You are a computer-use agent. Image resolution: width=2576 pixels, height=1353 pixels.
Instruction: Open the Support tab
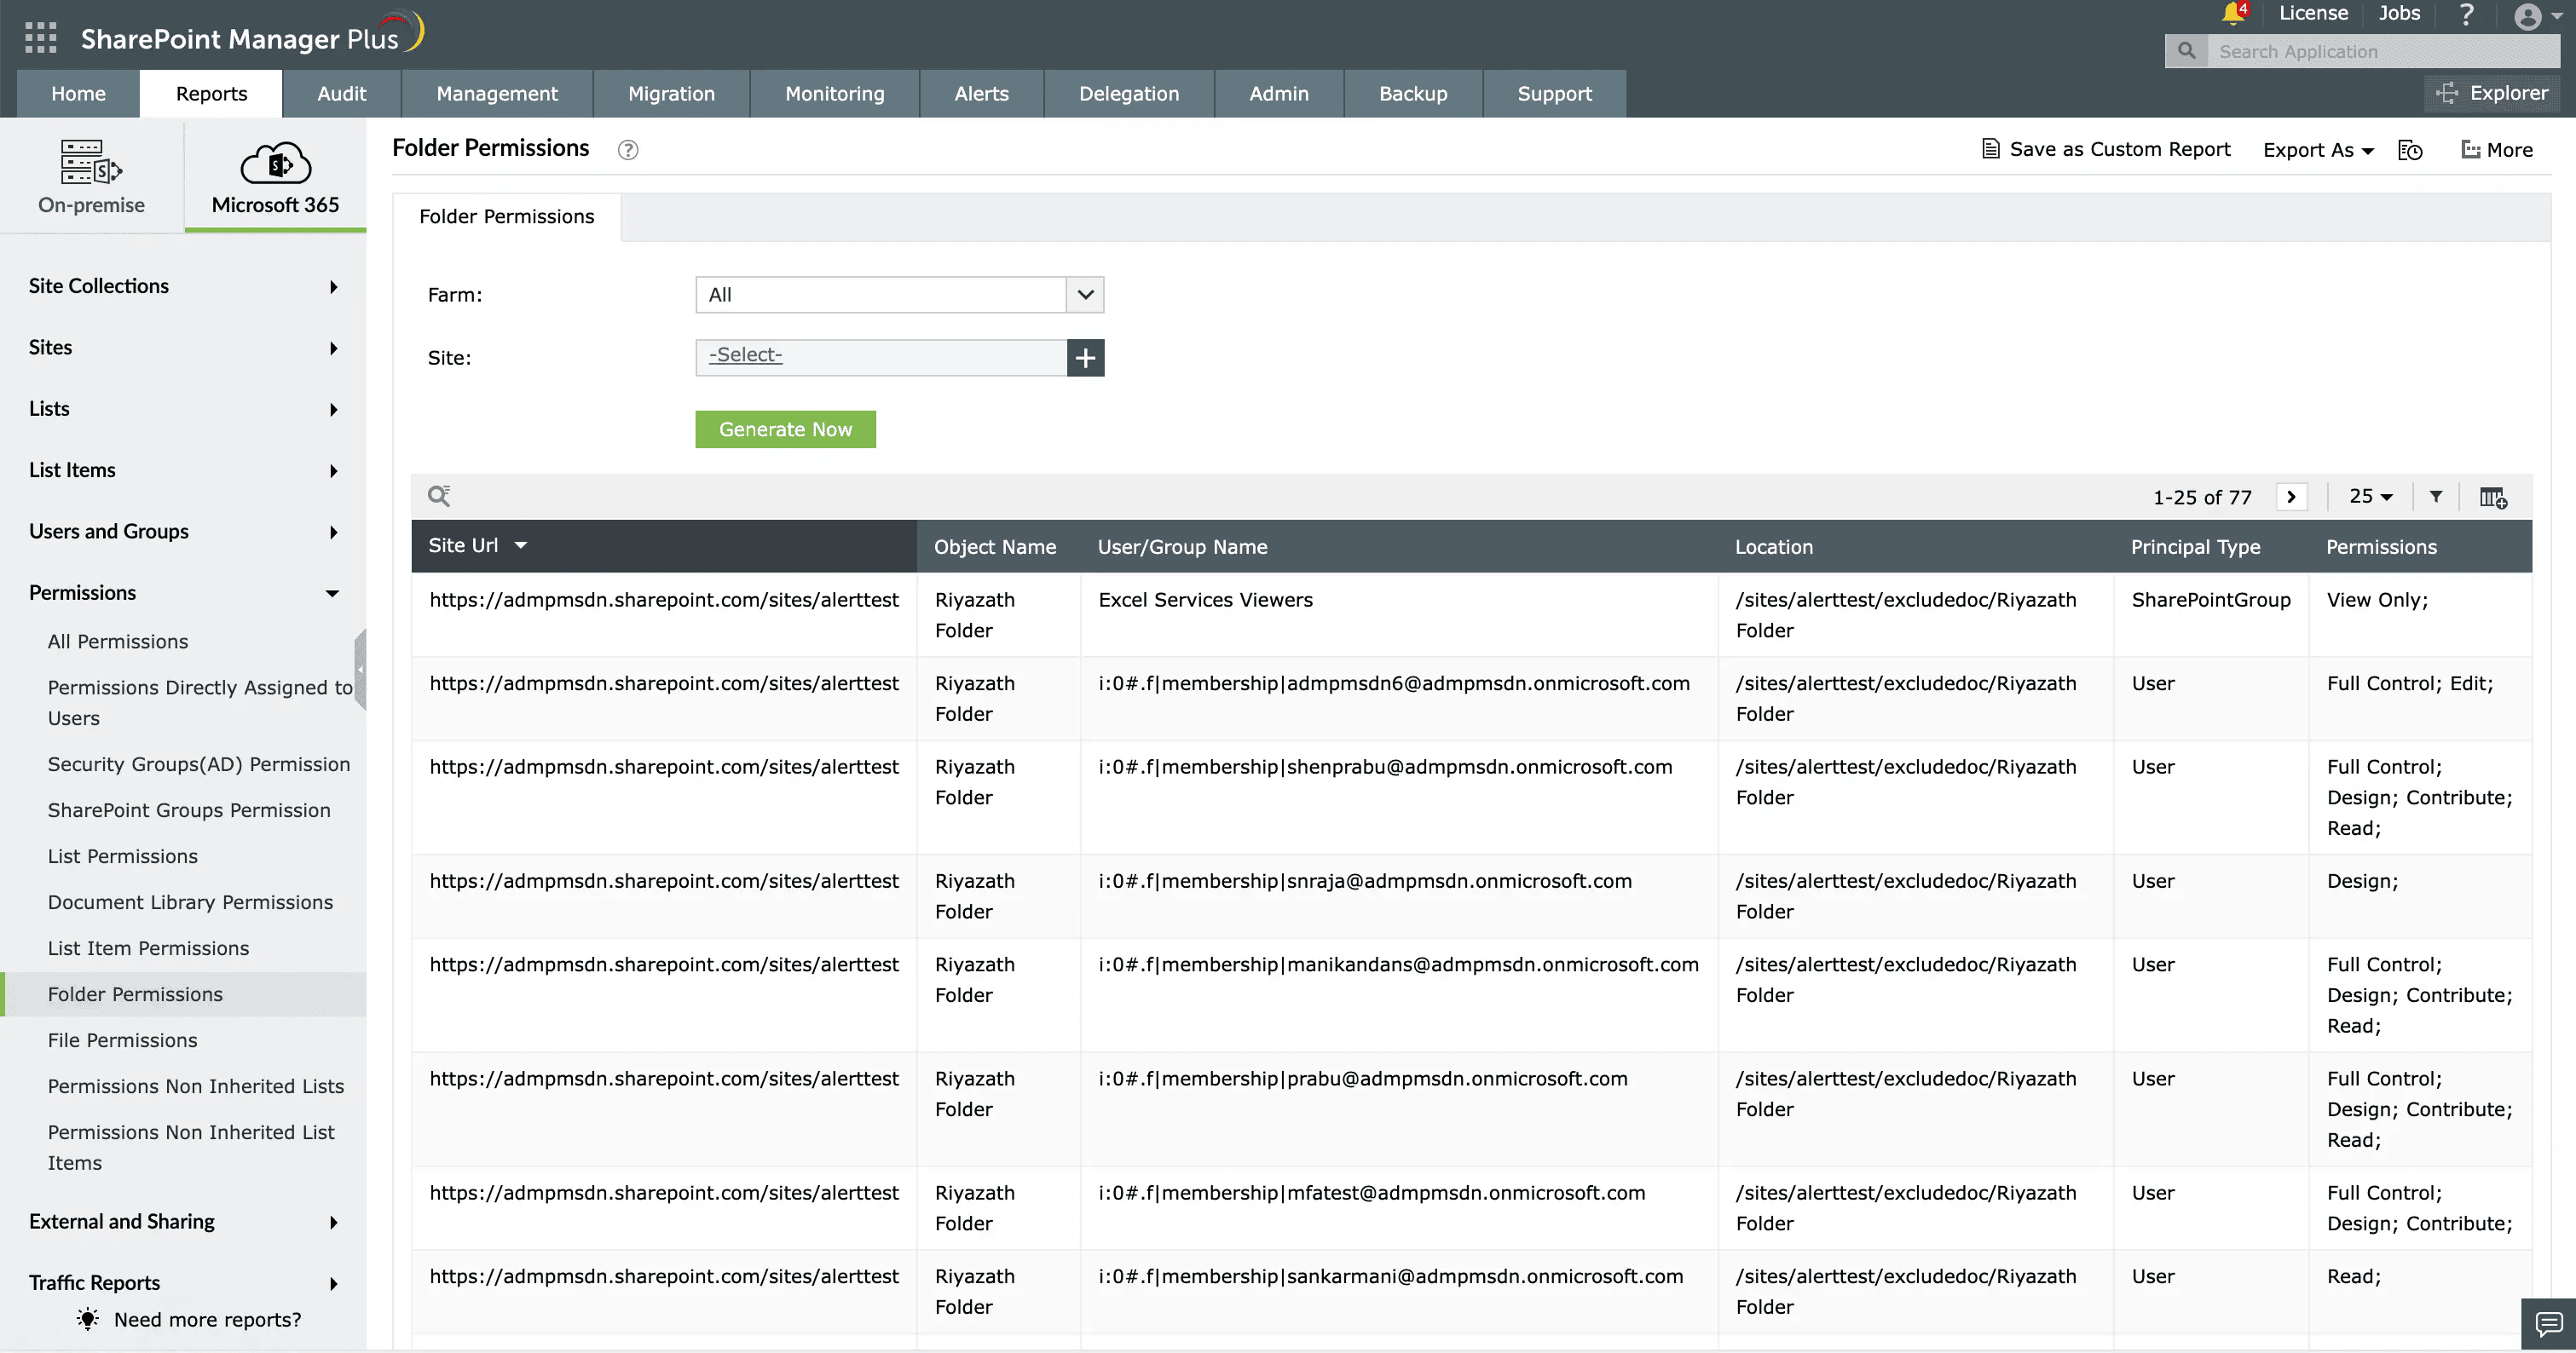pyautogui.click(x=1555, y=94)
